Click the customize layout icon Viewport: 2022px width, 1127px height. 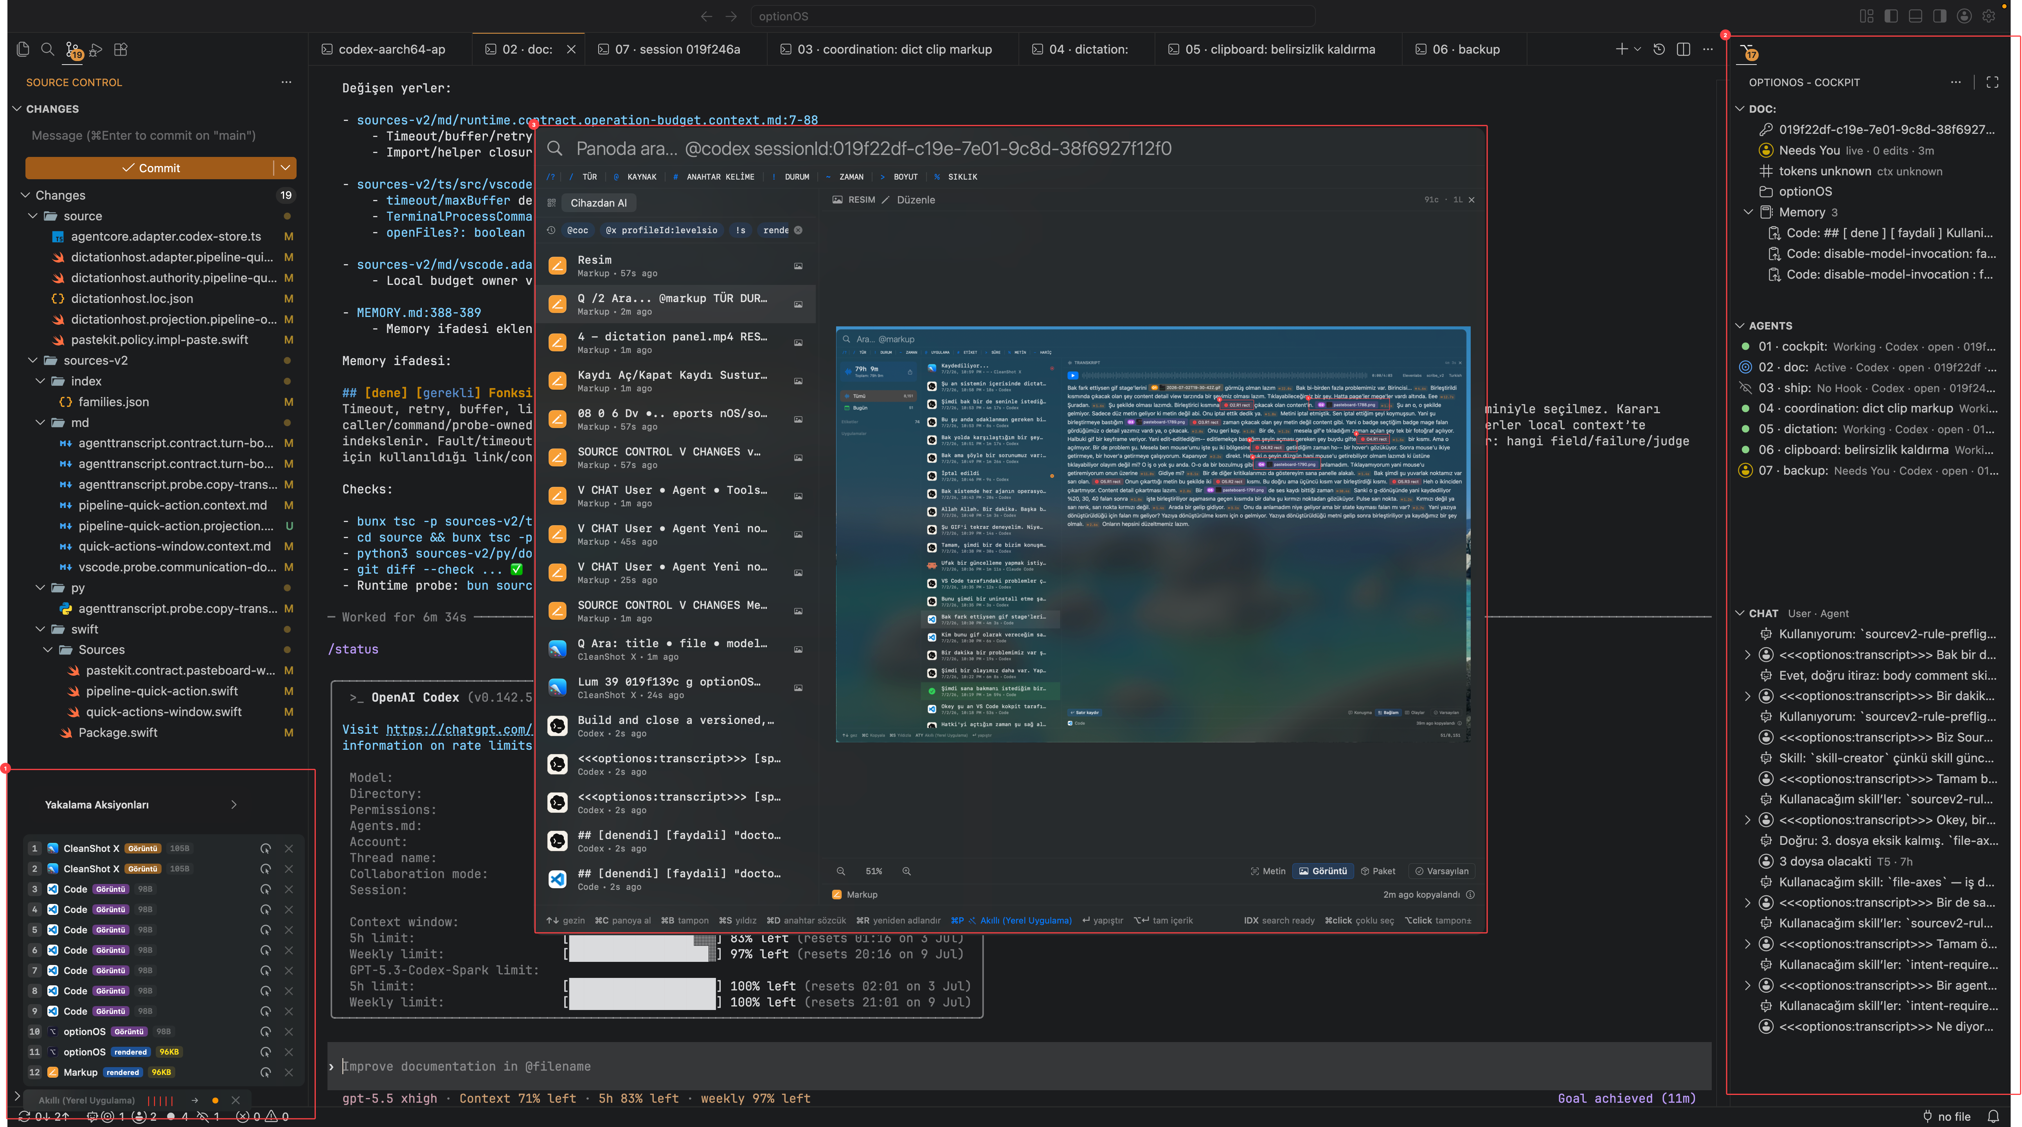click(1867, 16)
